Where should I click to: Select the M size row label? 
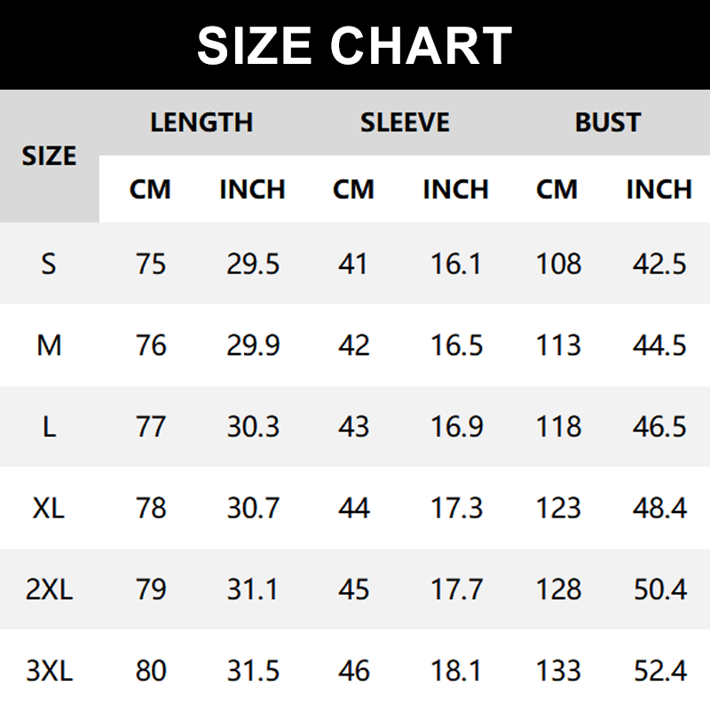[x=49, y=345]
